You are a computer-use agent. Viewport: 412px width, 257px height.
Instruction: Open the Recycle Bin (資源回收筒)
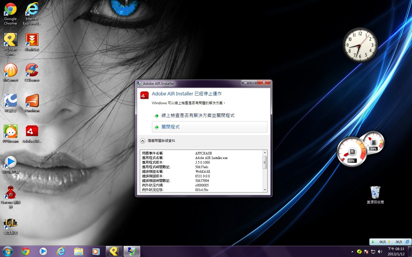[x=375, y=193]
